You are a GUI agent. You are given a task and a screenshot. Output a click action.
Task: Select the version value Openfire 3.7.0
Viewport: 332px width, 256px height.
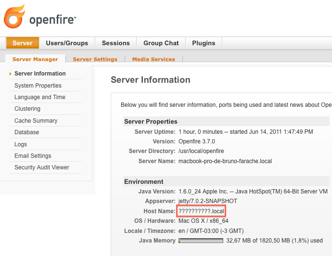(x=197, y=141)
